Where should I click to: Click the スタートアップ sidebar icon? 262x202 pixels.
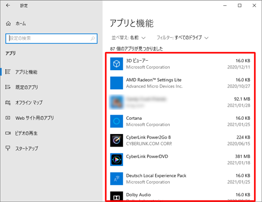[x=8, y=148]
